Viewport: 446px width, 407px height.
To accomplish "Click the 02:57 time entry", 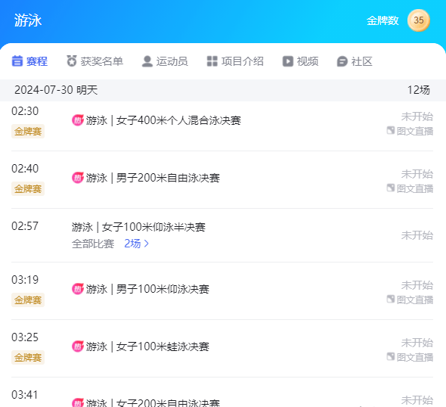I will coord(25,226).
